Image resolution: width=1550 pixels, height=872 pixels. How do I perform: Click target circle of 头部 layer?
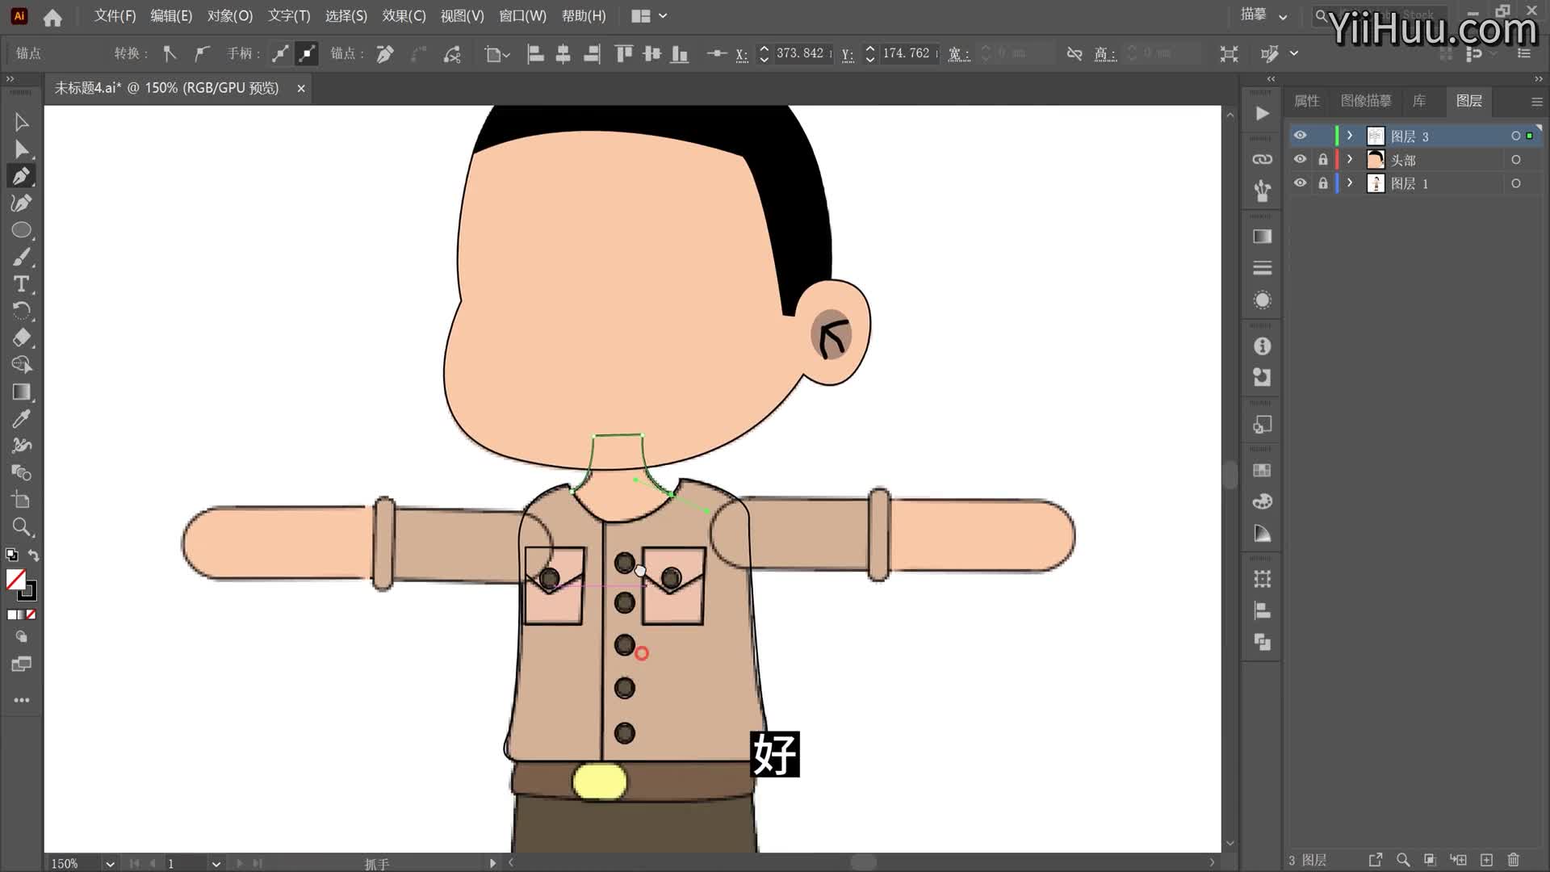pos(1516,160)
